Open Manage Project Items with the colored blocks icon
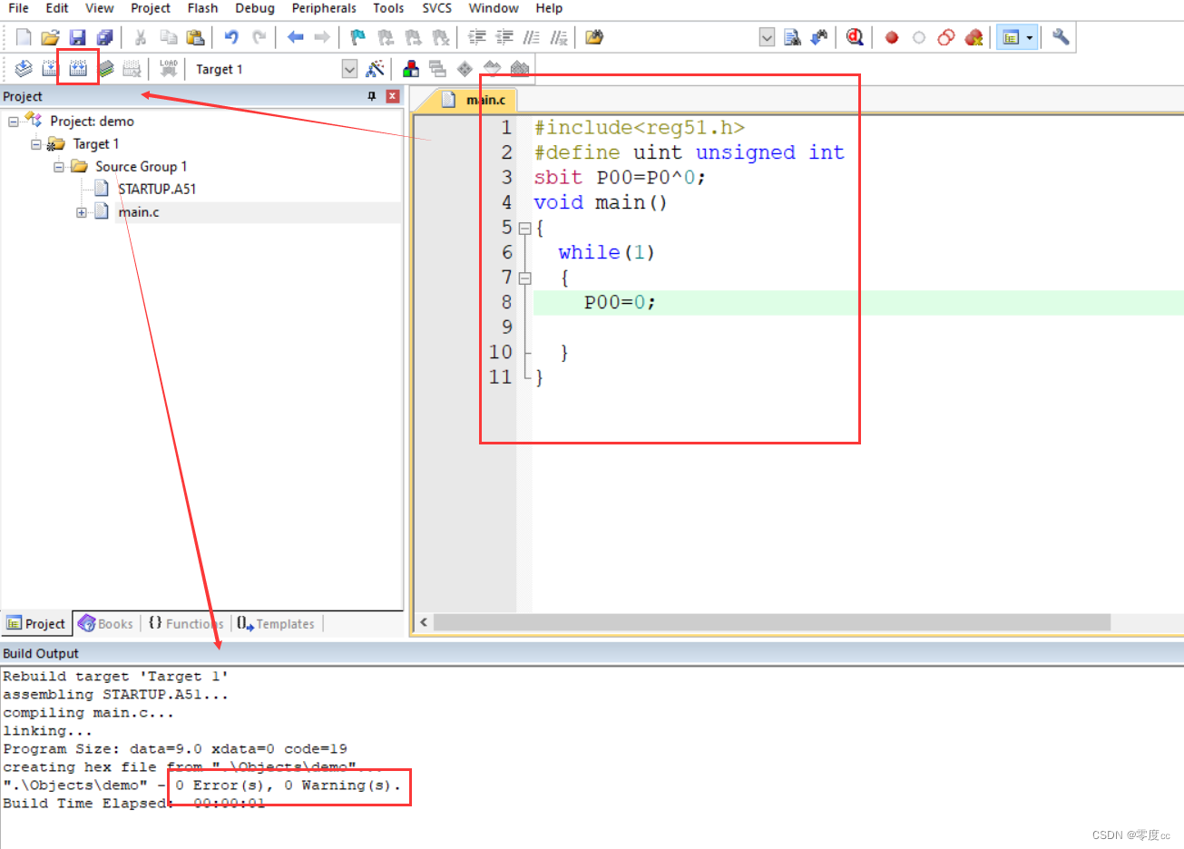 (x=411, y=69)
